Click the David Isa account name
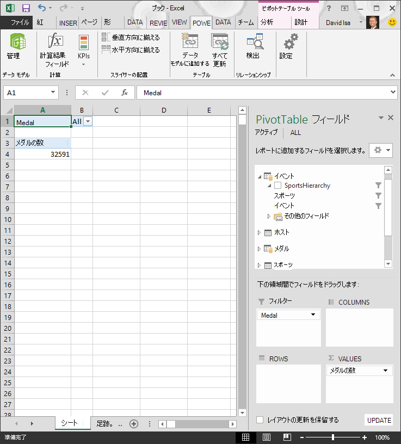This screenshot has width=401, height=444. (338, 23)
